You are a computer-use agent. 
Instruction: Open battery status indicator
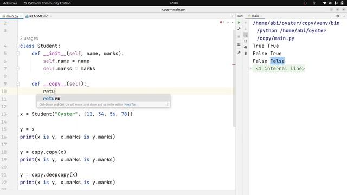tap(342, 3)
